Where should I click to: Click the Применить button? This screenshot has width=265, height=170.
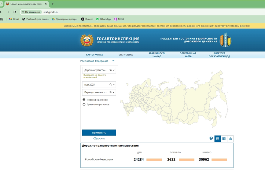99,133
